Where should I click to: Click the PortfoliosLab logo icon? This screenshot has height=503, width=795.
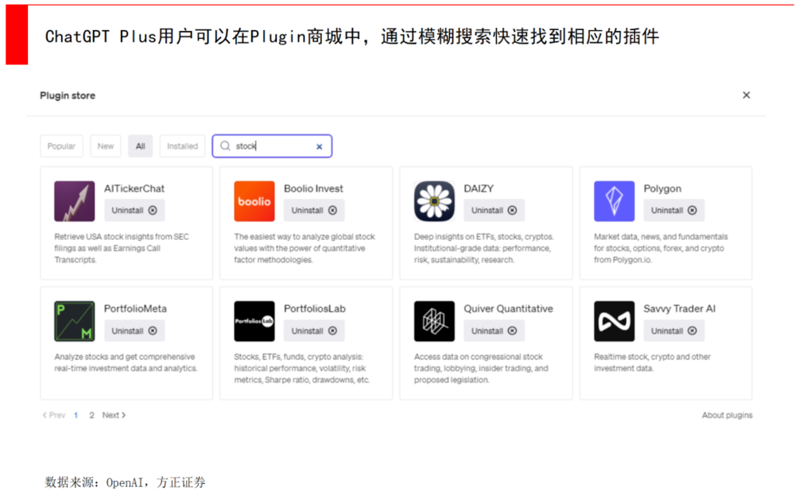click(x=254, y=321)
